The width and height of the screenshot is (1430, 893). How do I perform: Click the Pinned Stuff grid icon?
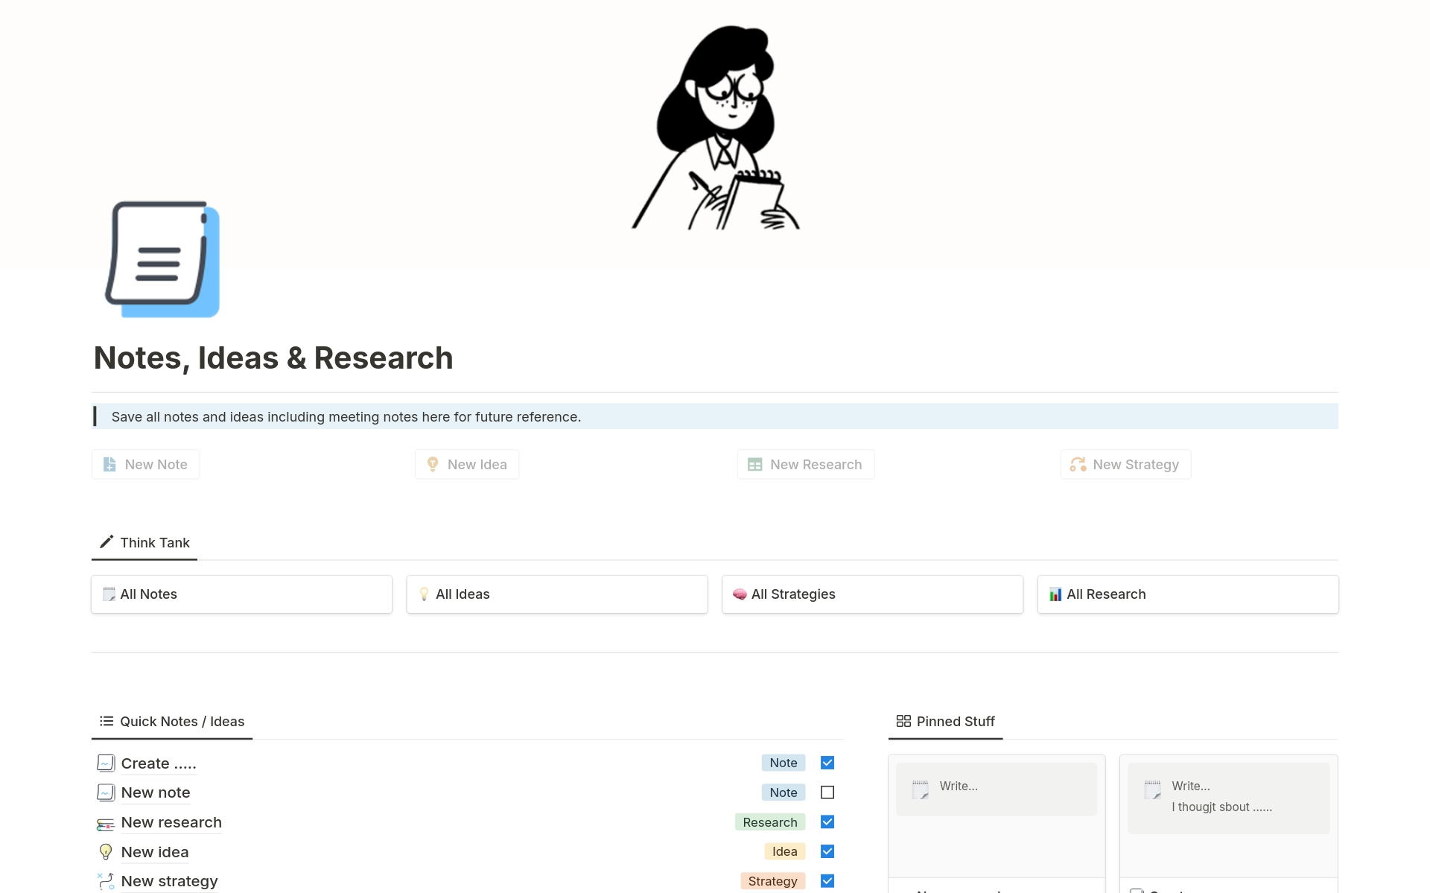tap(902, 720)
